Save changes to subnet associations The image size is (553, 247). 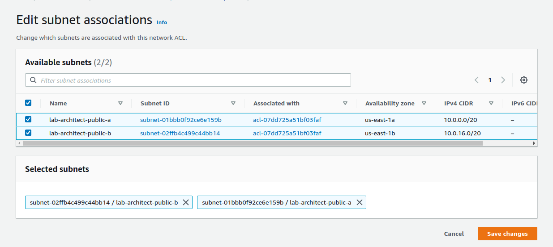(x=507, y=234)
